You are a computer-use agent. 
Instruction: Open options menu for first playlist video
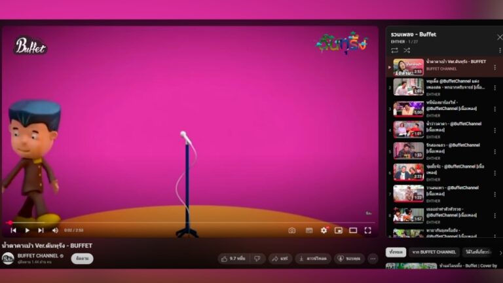tap(494, 67)
